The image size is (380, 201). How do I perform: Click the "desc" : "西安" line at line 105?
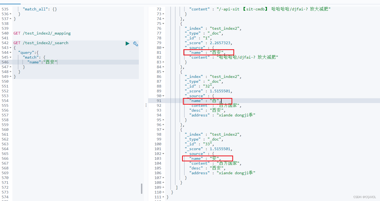(207, 168)
